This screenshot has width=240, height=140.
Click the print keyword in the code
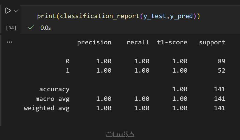point(47,16)
